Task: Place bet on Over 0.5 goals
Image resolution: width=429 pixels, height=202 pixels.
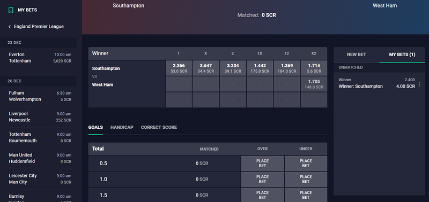Action: click(262, 164)
